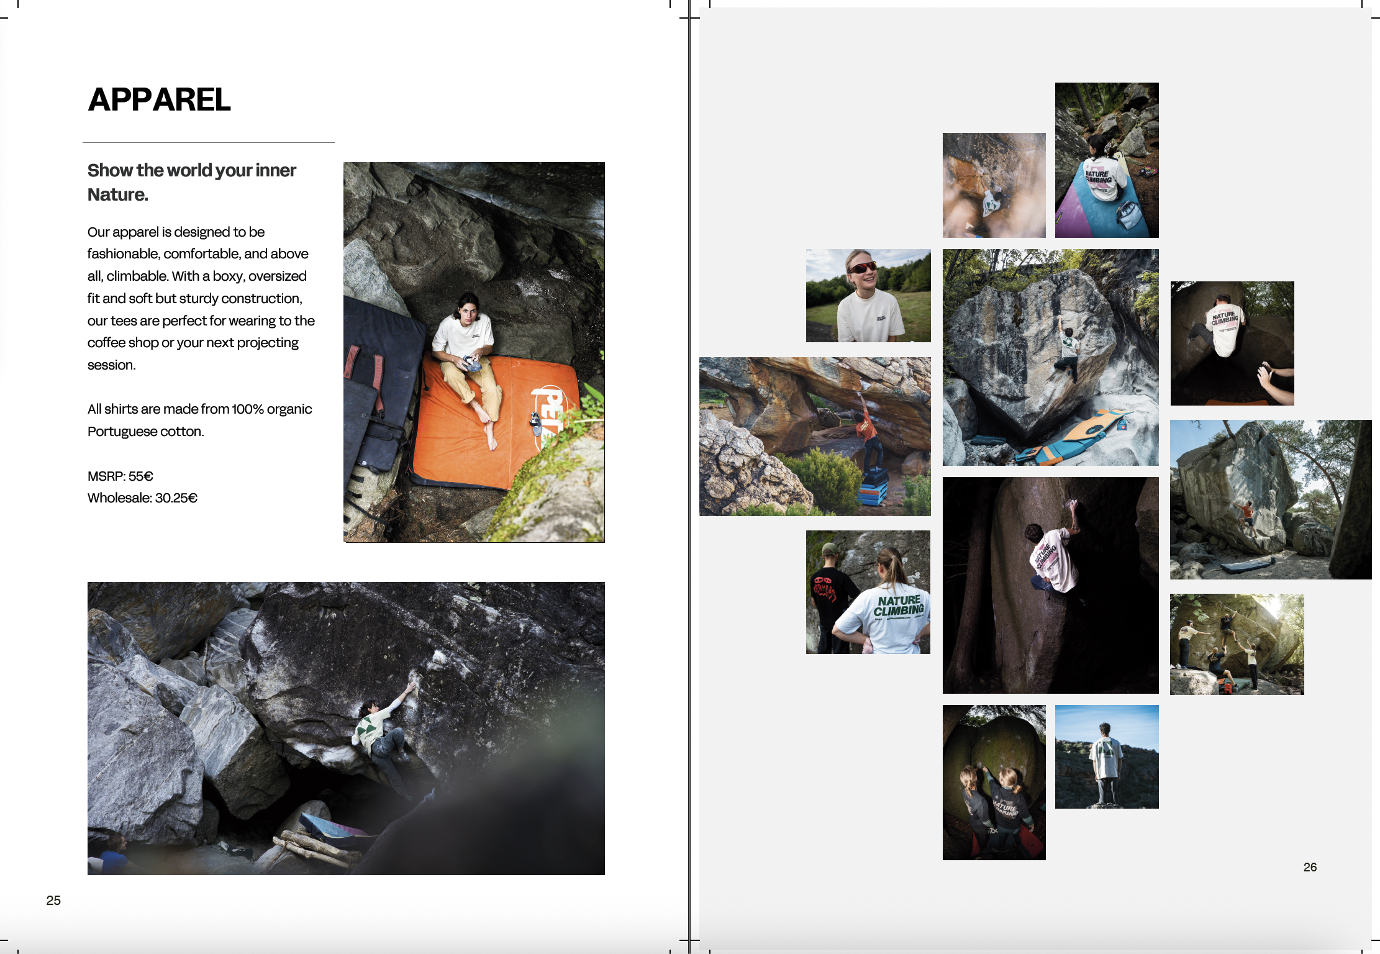Select photo of tall grey boulder with trees
Viewport: 1380px width, 954px height.
[x=1270, y=499]
